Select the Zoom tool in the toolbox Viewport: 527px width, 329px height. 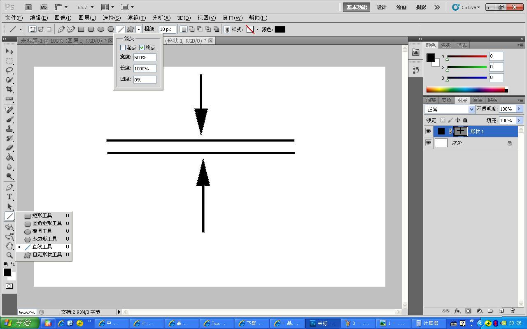9,255
